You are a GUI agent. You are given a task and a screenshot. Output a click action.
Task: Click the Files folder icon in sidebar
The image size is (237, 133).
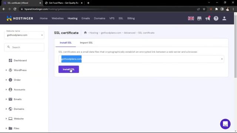pos(10,128)
